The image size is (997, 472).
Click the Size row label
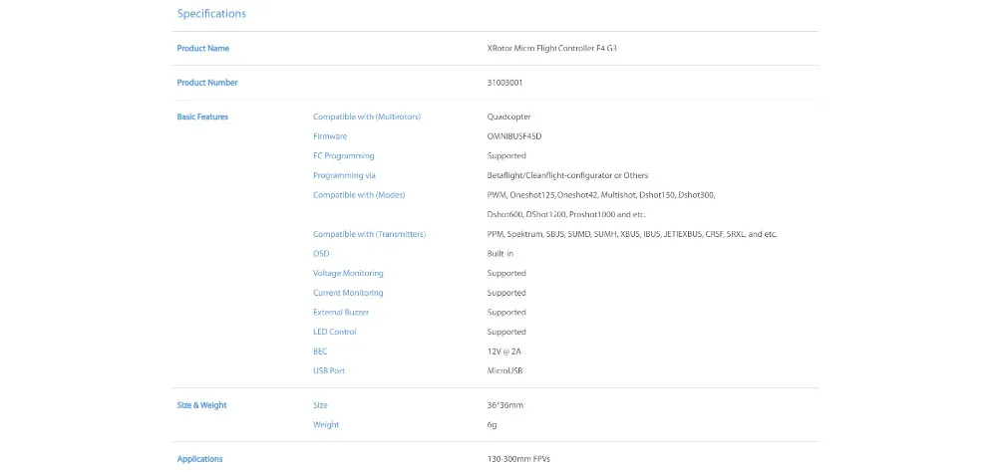coord(320,405)
